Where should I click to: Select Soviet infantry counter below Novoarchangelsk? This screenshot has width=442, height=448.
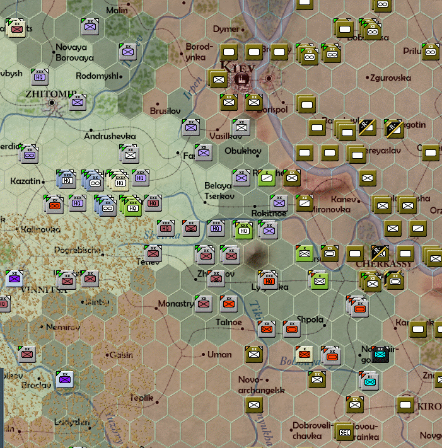[254, 405]
